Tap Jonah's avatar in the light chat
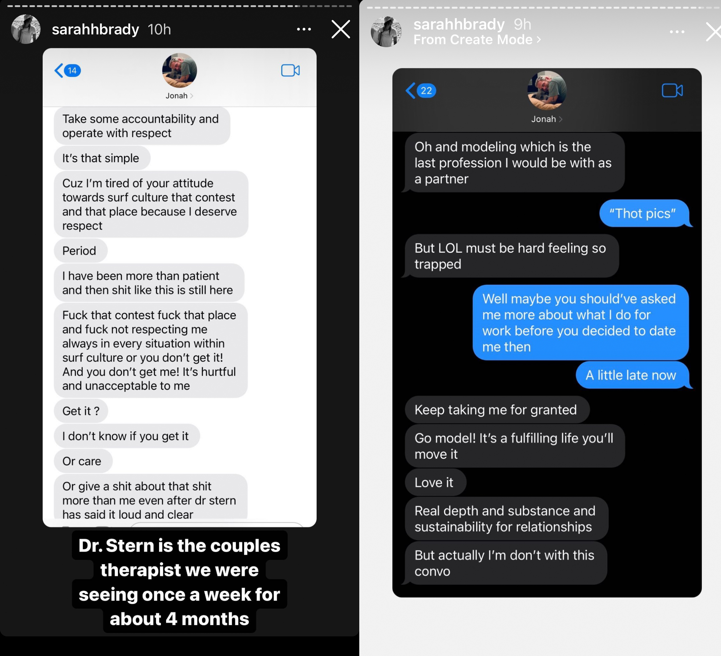Viewport: 721px width, 656px height. click(x=179, y=70)
